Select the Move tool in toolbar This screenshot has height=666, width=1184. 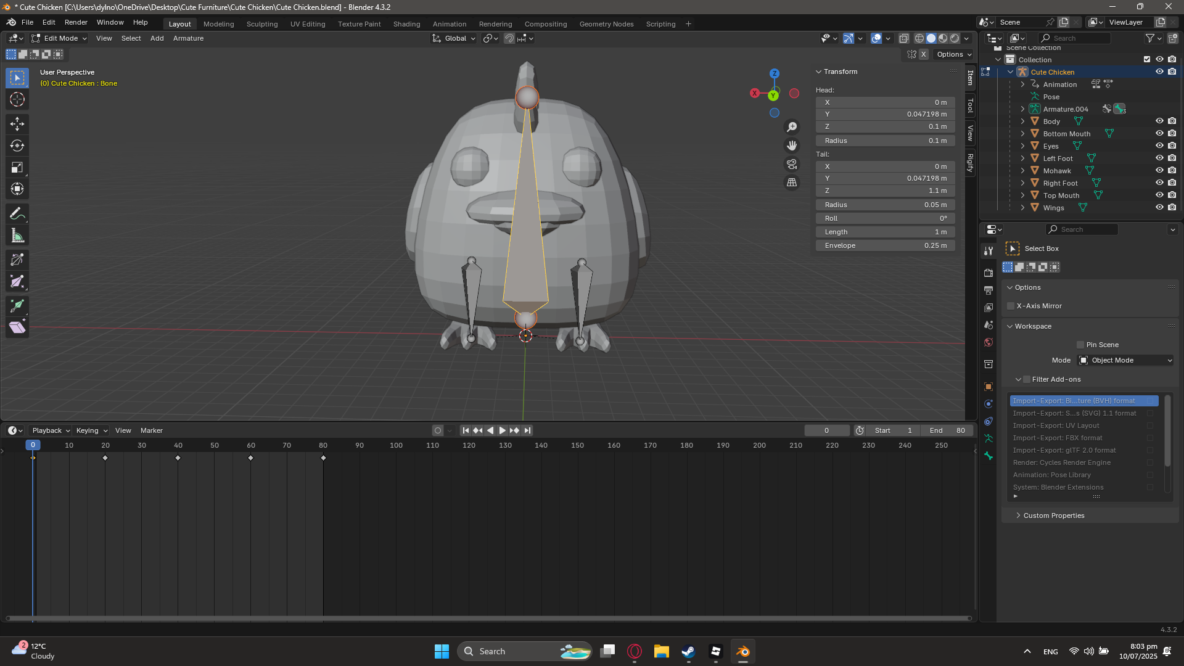pos(17,124)
